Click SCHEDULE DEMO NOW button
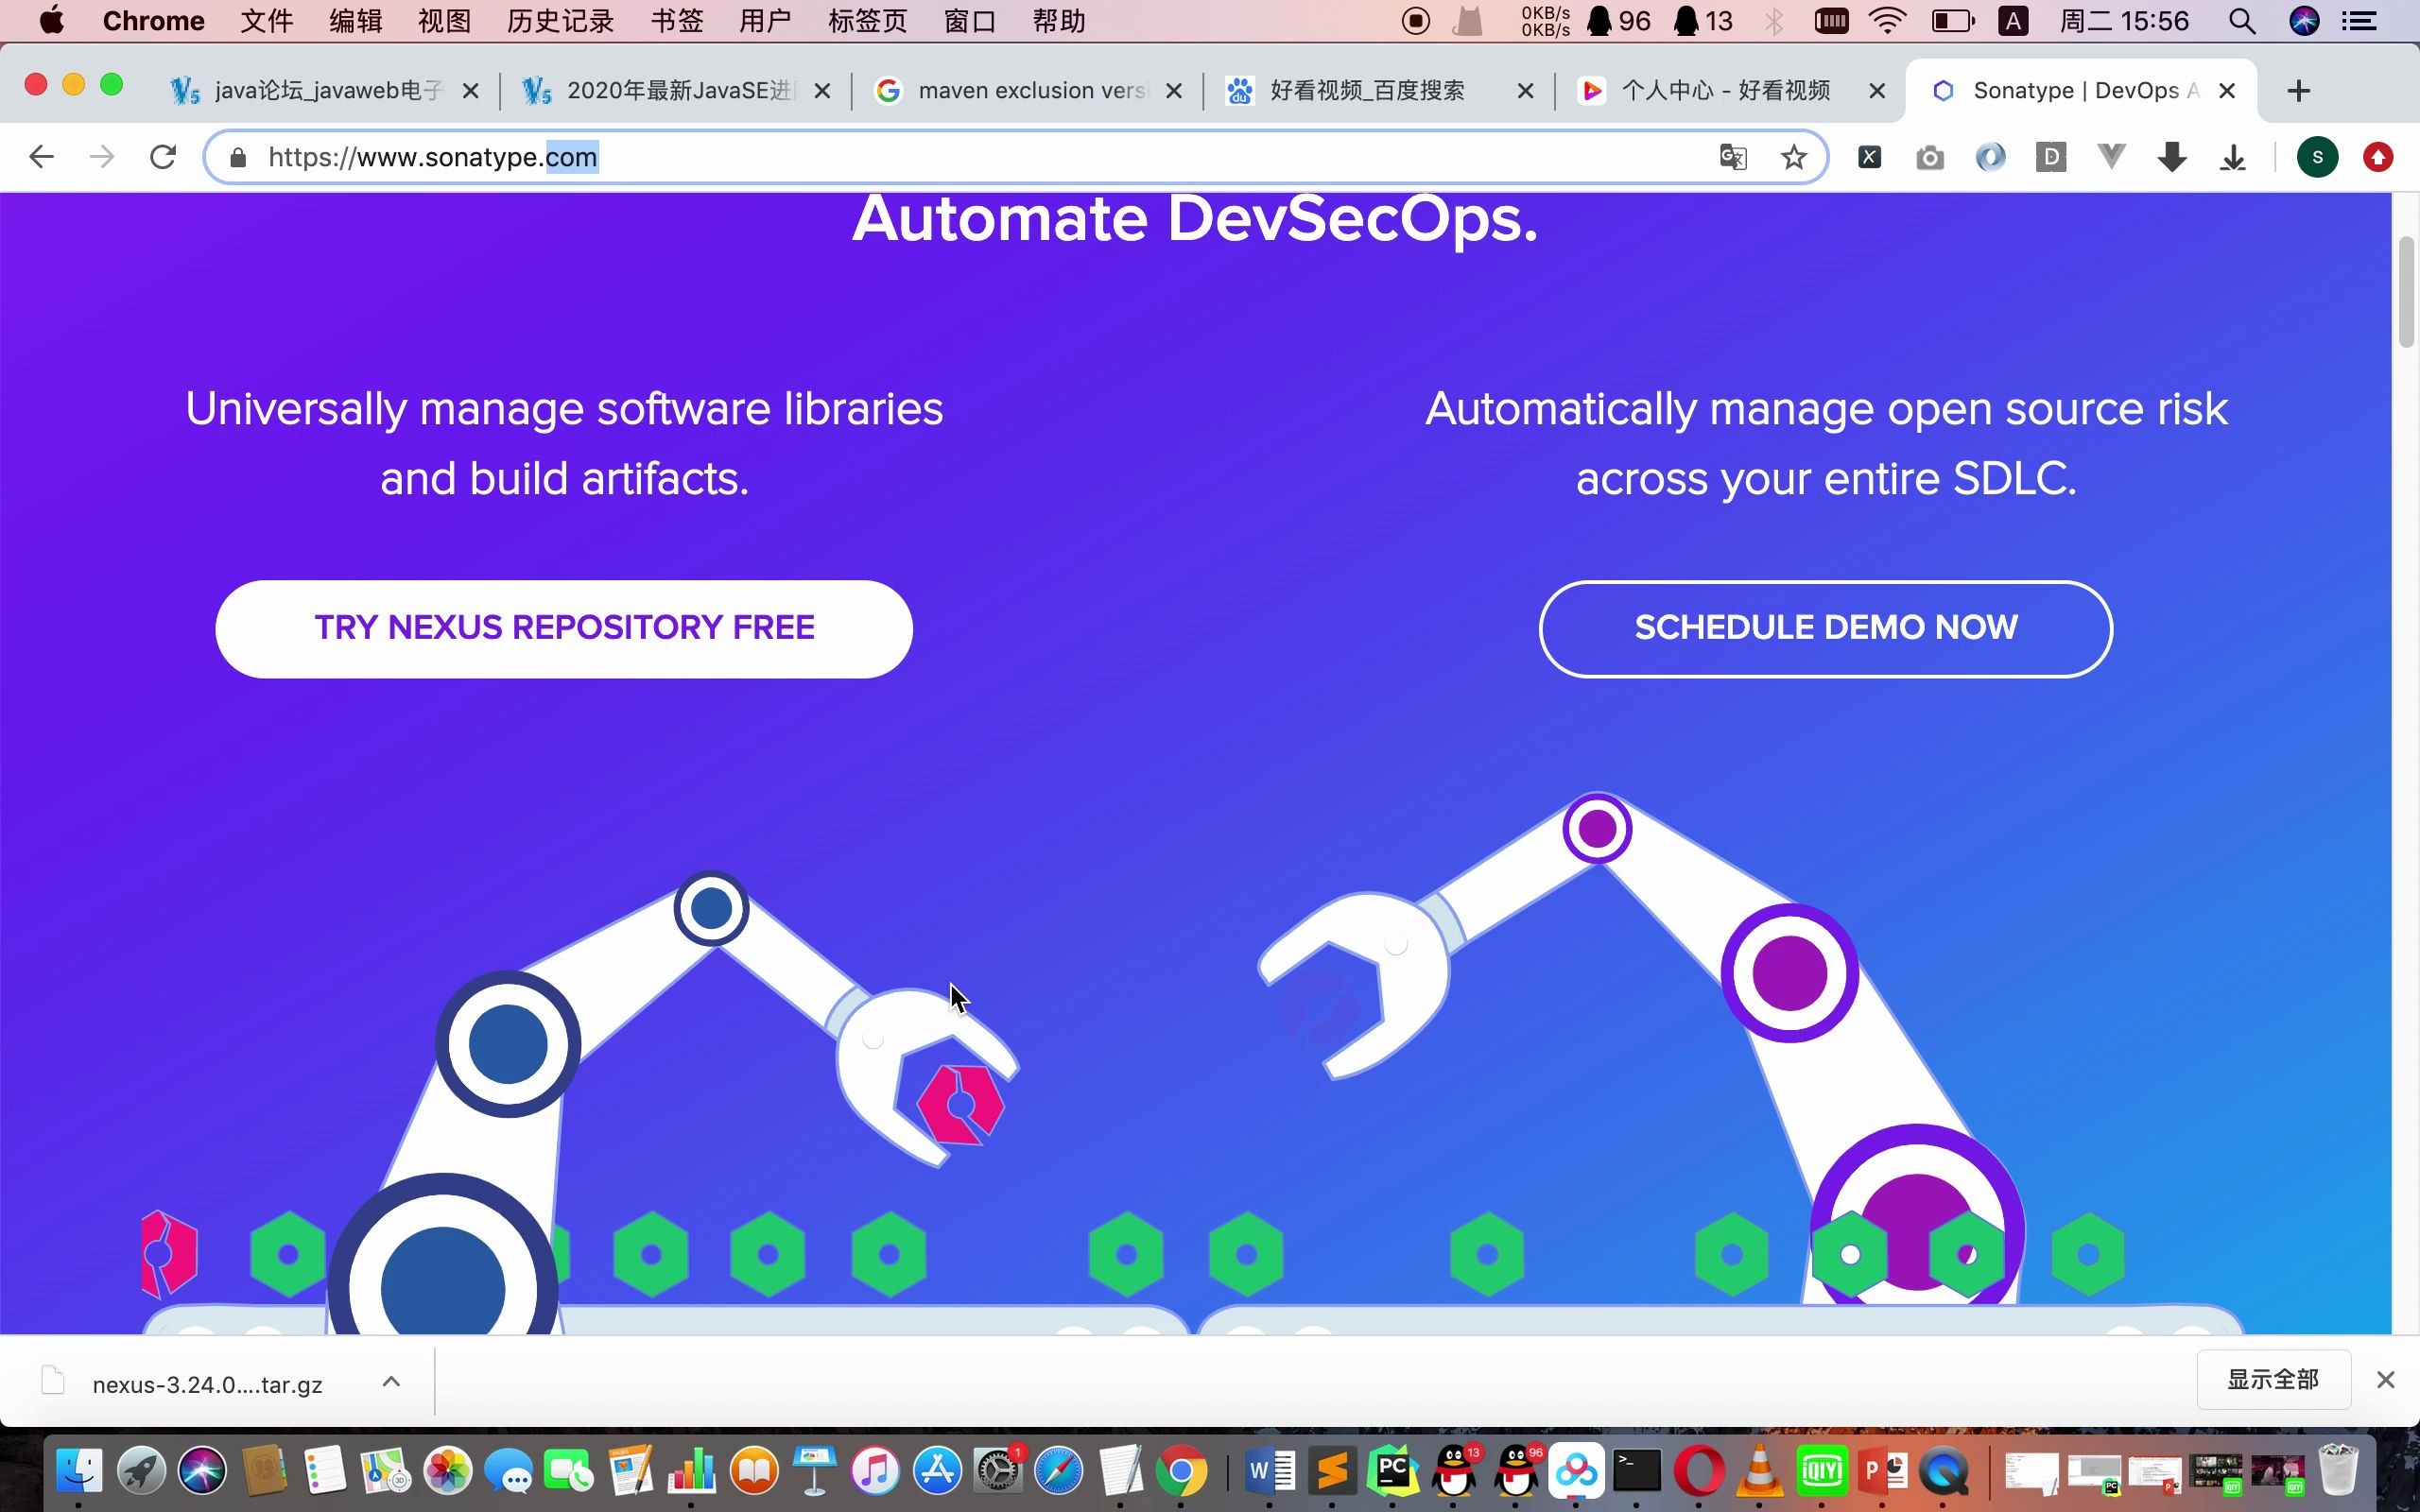2420x1512 pixels. (x=1825, y=628)
